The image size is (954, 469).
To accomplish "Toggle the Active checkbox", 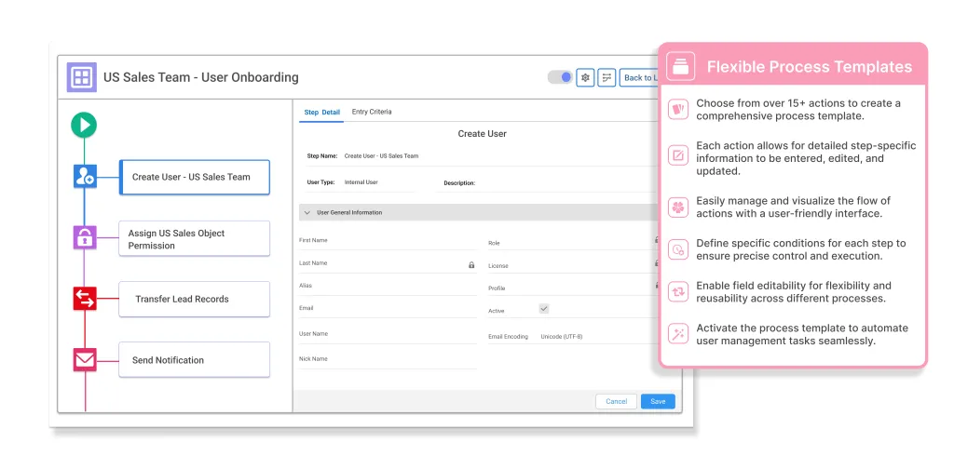I will click(544, 309).
